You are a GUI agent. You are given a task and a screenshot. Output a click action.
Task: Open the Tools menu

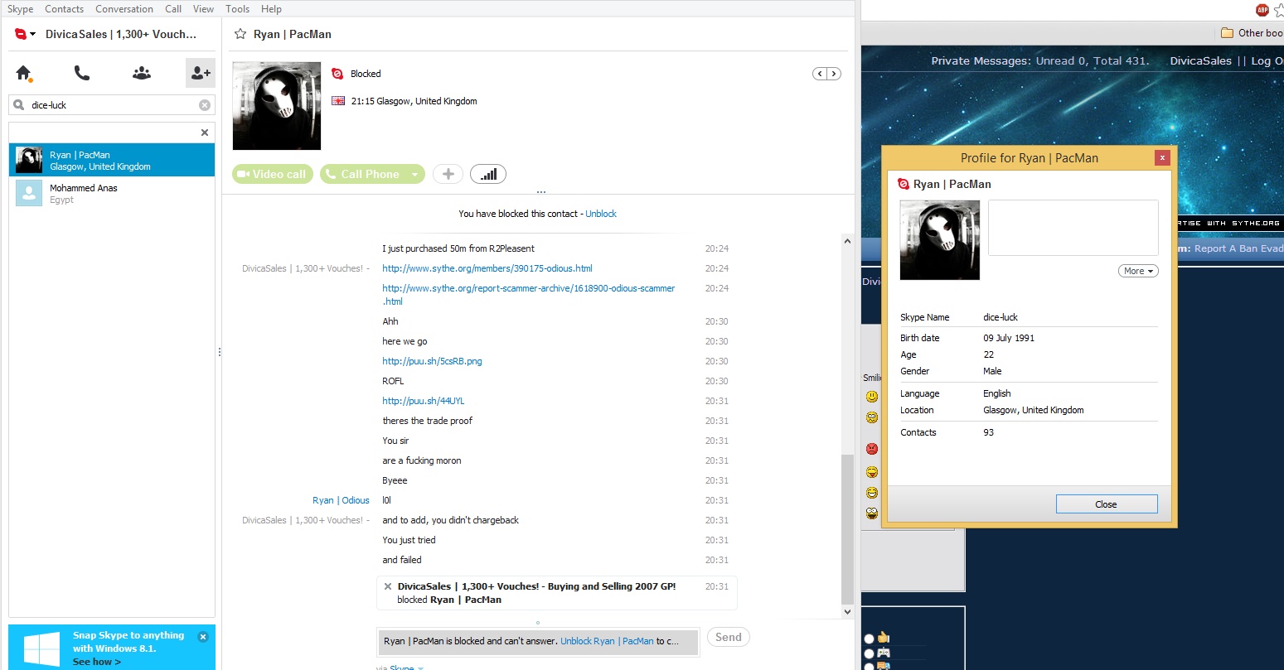pyautogui.click(x=238, y=9)
